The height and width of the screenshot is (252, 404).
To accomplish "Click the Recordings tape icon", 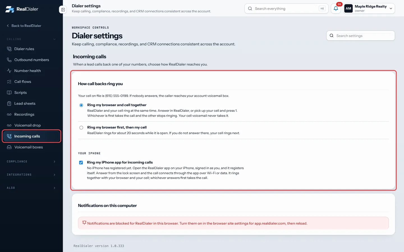I will [9, 114].
